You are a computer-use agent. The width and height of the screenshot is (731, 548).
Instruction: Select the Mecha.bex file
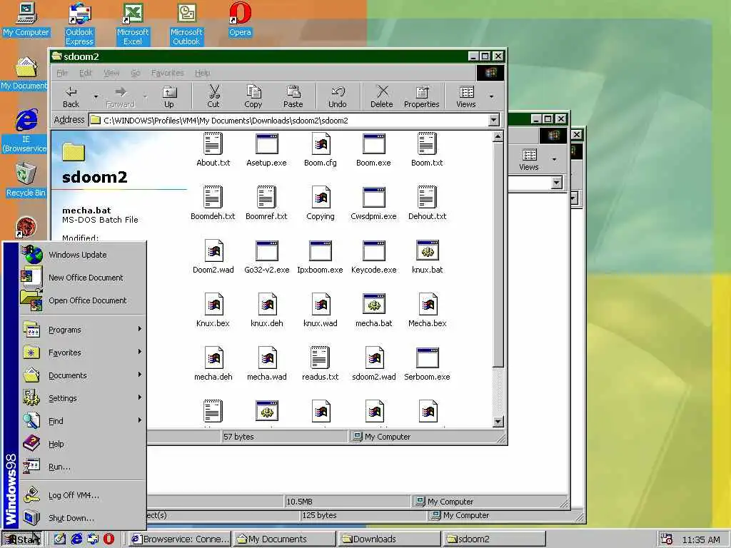pyautogui.click(x=427, y=310)
